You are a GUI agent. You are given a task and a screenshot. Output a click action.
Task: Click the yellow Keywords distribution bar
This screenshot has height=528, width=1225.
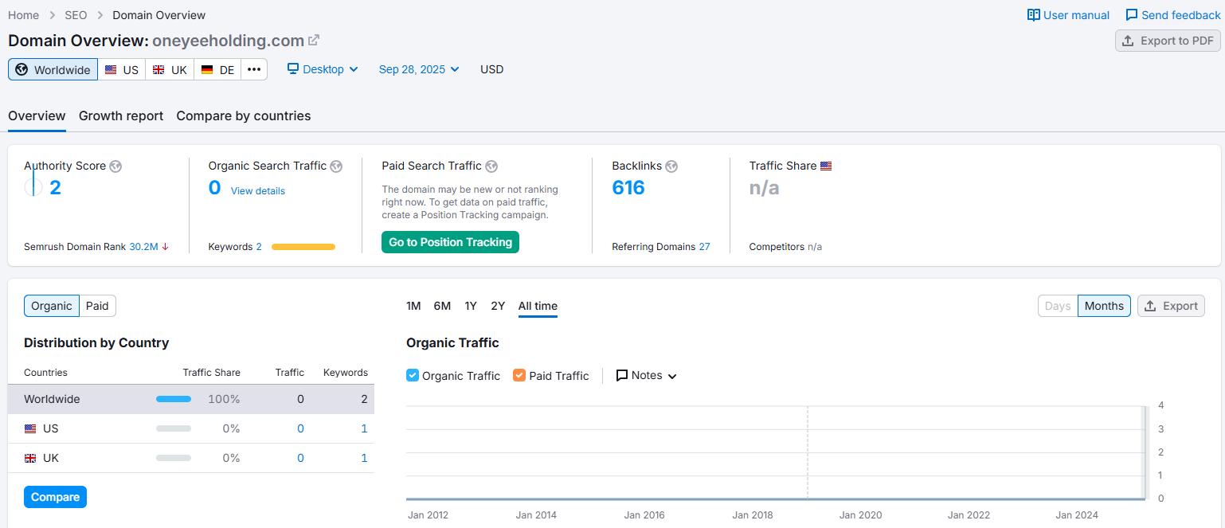click(x=303, y=247)
